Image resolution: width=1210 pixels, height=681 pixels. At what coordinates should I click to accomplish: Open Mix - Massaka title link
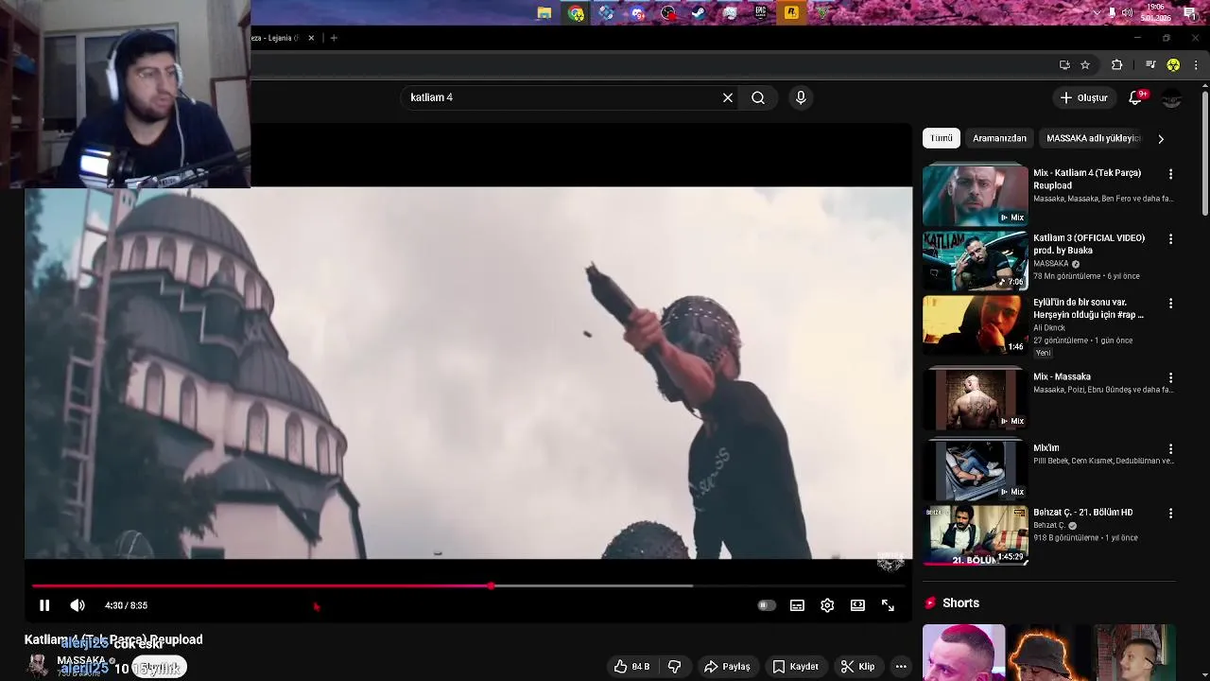[x=1062, y=376]
